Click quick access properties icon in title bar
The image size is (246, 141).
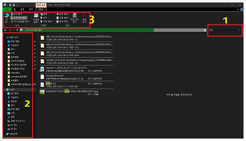(10, 5)
